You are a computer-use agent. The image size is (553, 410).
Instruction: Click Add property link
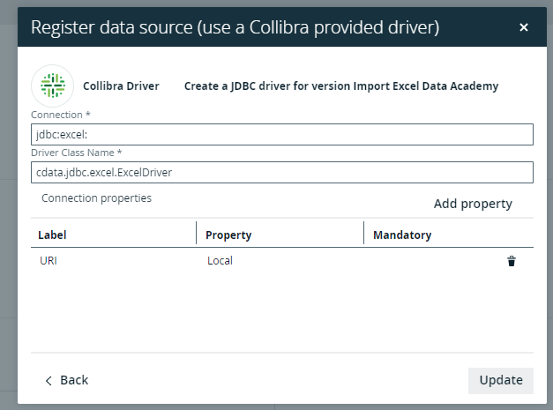pos(473,204)
